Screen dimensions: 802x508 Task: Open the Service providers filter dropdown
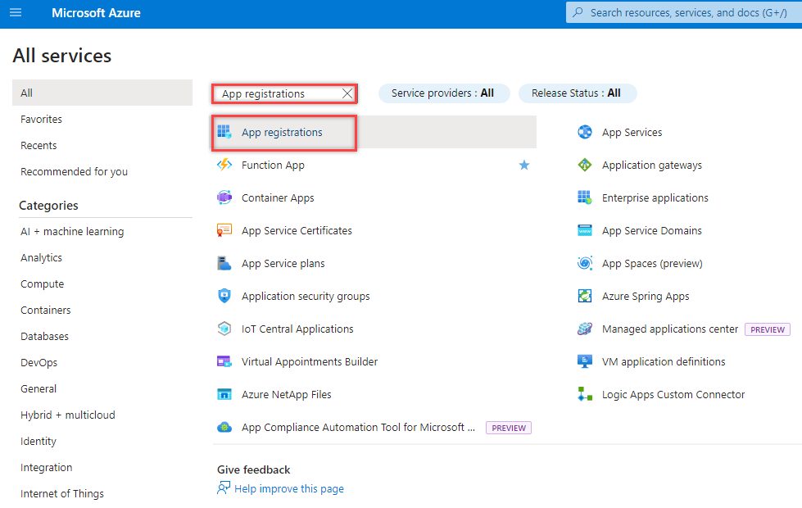coord(443,93)
